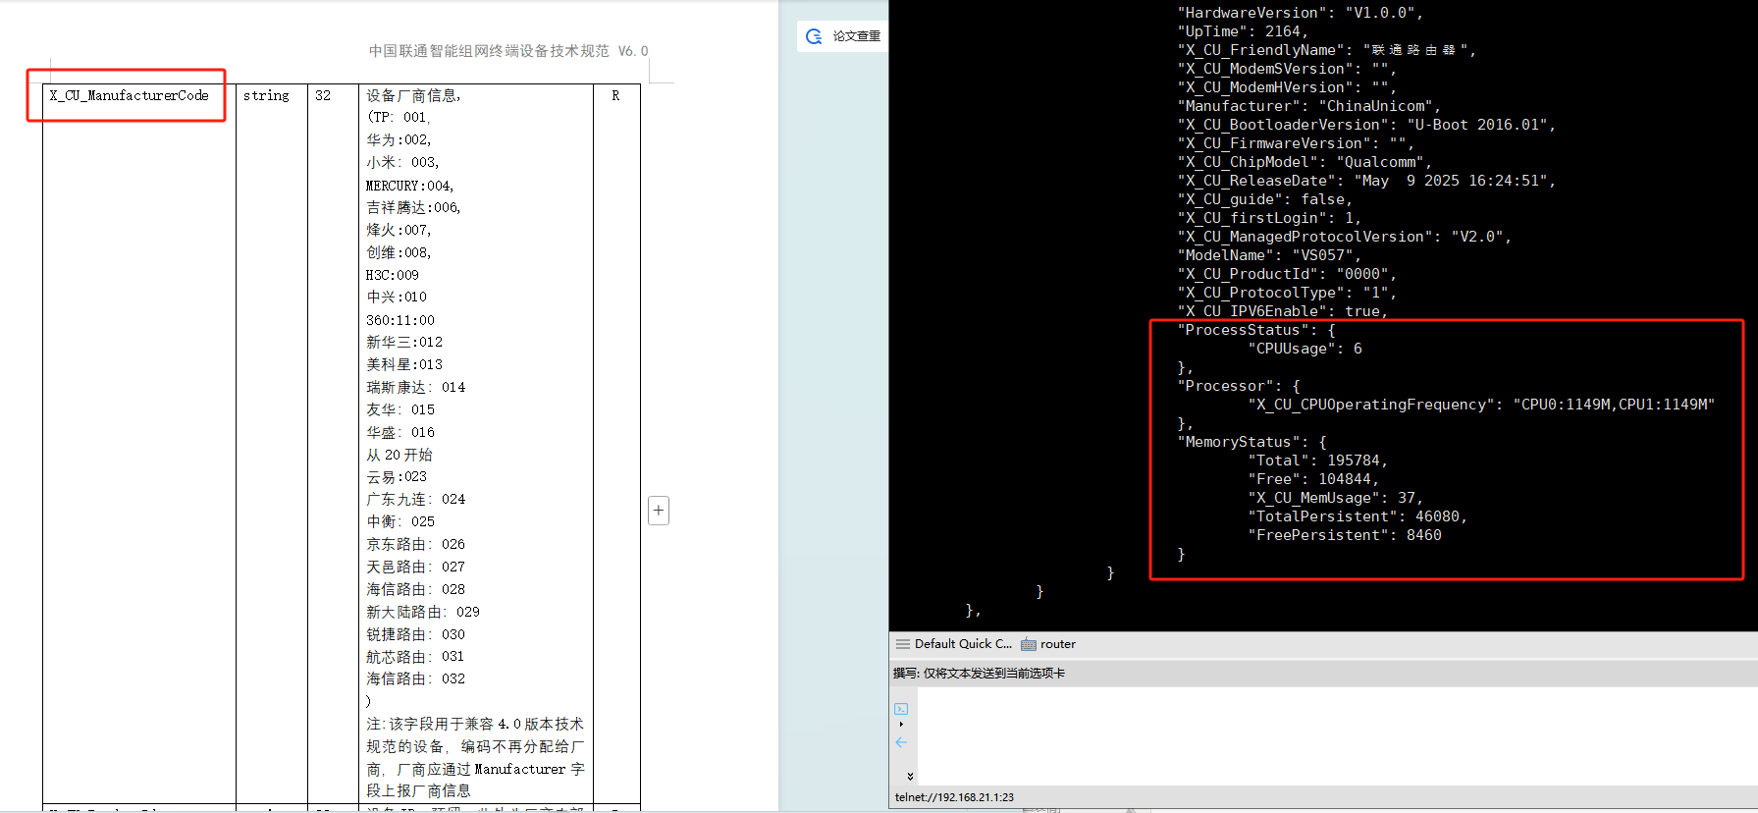Click the entry H3C:009

click(392, 275)
